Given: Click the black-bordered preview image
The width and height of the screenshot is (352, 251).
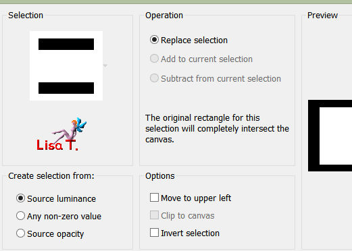Looking at the screenshot, I should 330,136.
